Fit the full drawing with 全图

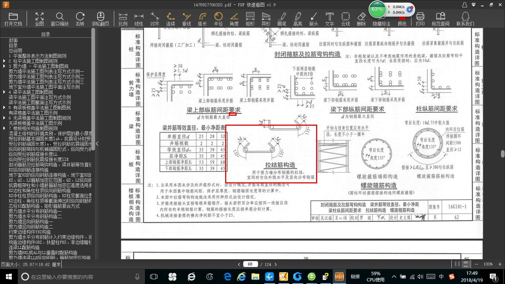point(40,19)
